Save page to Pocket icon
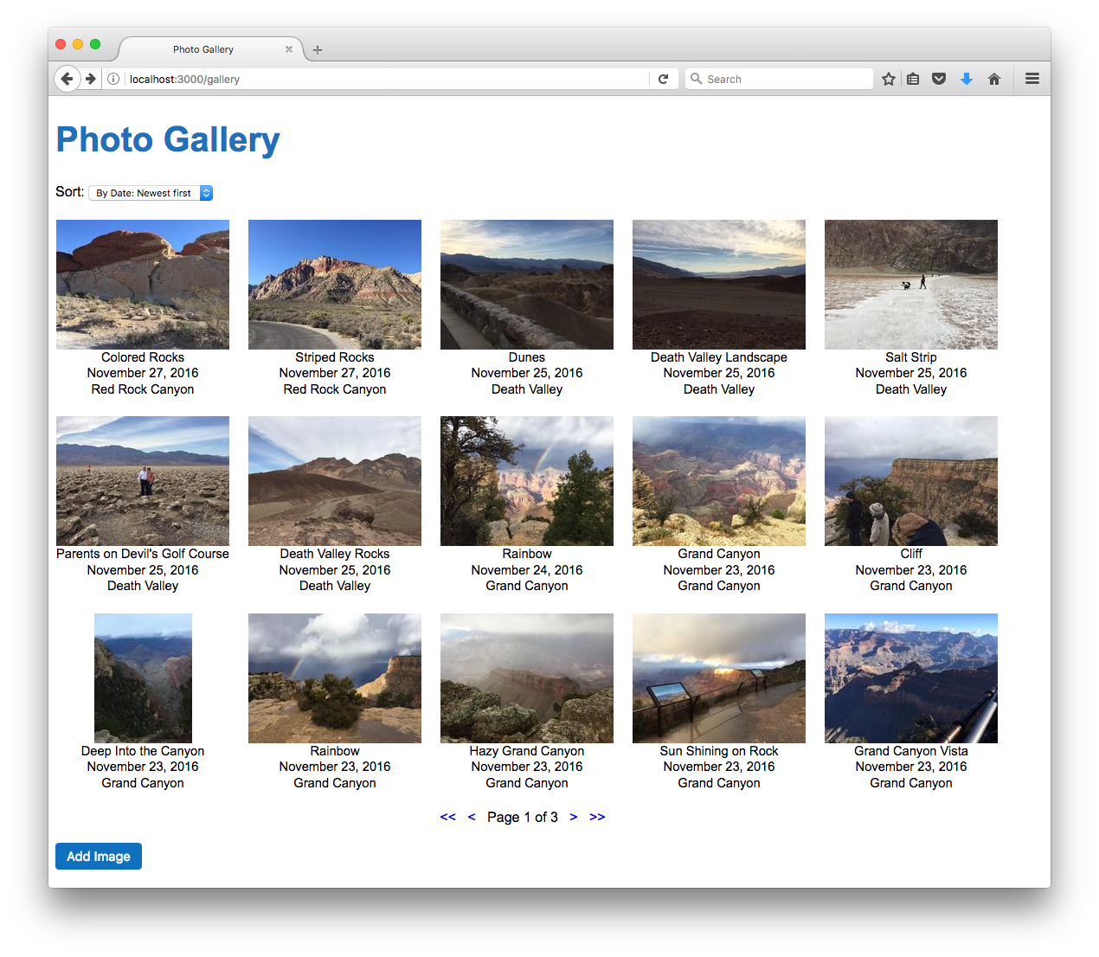Screen dimensions: 1099x957 pos(939,79)
